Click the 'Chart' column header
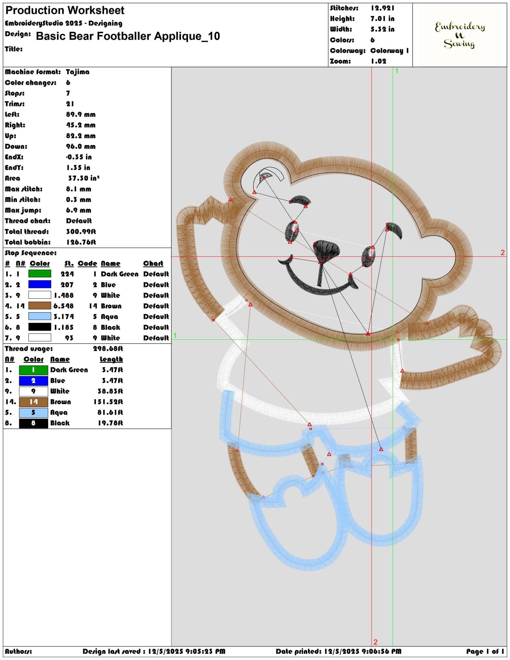 [x=153, y=263]
